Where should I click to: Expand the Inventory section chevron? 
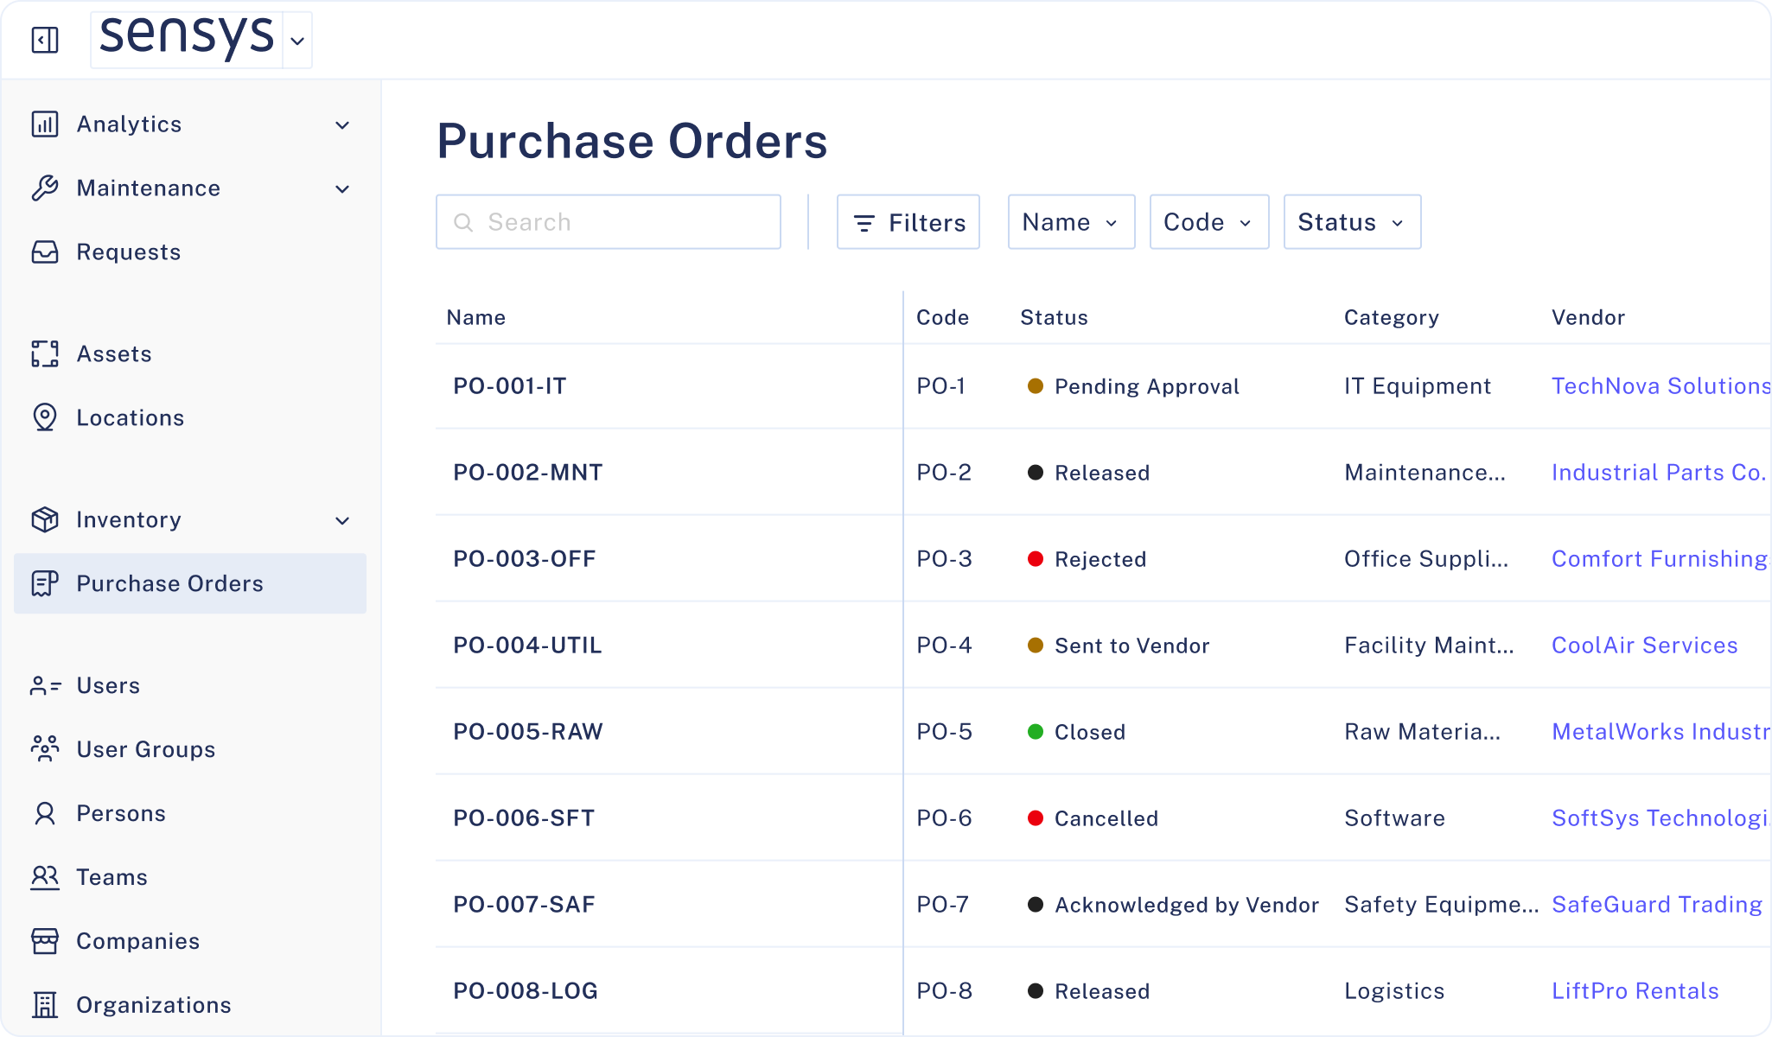(x=342, y=521)
